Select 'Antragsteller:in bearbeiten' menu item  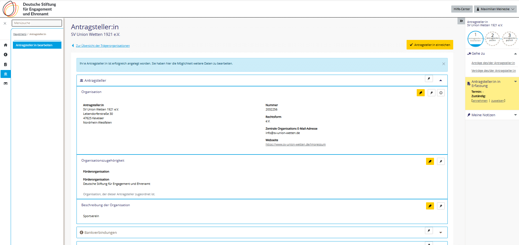tap(37, 45)
